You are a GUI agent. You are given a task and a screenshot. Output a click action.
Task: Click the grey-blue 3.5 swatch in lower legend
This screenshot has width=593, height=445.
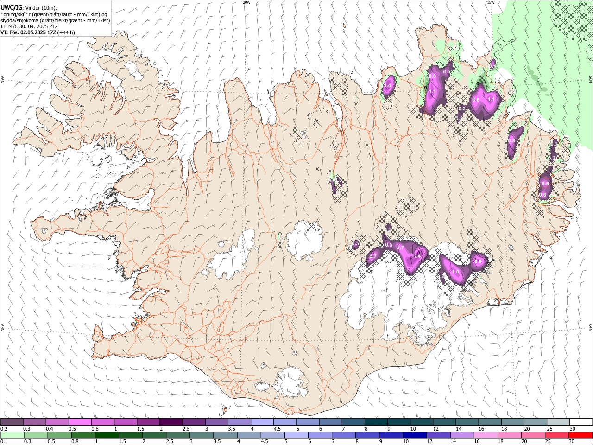225,435
